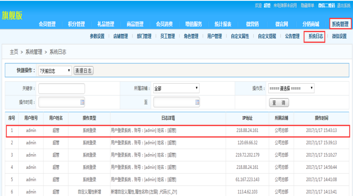Screen dimensions: 353x196
Task: Open the 微信二维码 link
Action: [326, 5]
